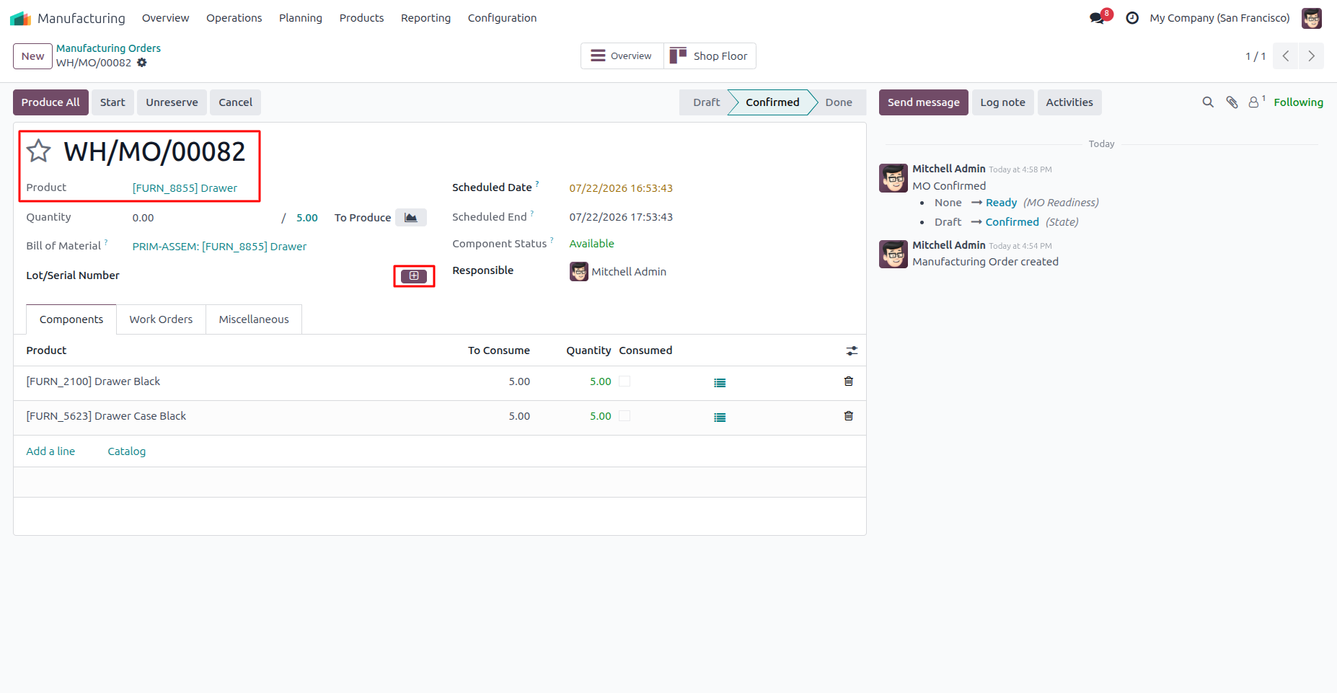Cancel the manufacturing order
1337x693 pixels.
pos(236,102)
